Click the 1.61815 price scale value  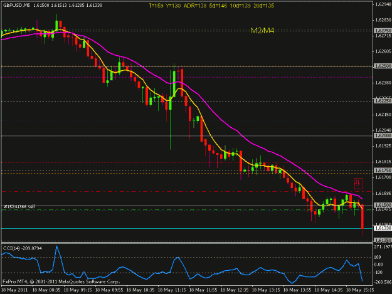pos(383,162)
